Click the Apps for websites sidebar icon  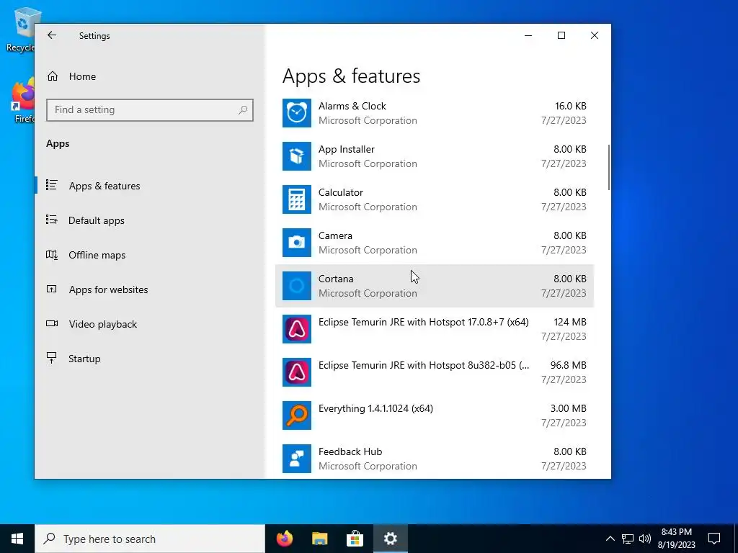[52, 289]
